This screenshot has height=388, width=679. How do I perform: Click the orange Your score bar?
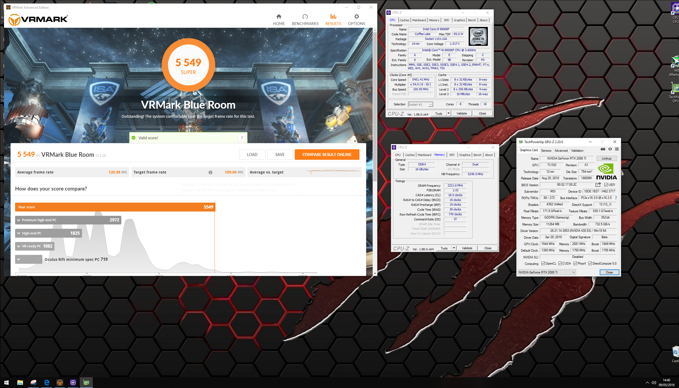coord(115,207)
